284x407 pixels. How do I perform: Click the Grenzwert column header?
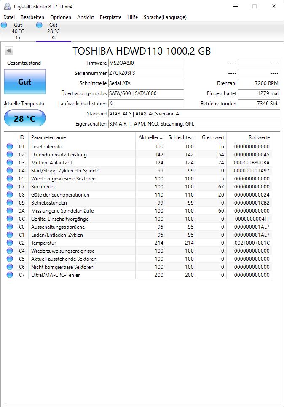point(211,137)
